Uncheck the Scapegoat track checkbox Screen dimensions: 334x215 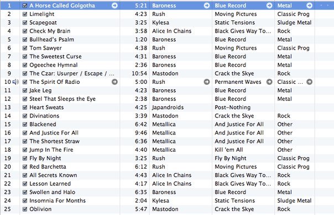coord(25,23)
